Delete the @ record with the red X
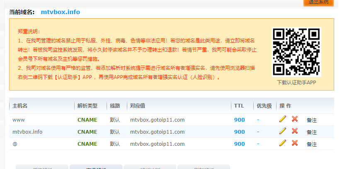Viewport: 347px width, 169px height. click(295, 143)
